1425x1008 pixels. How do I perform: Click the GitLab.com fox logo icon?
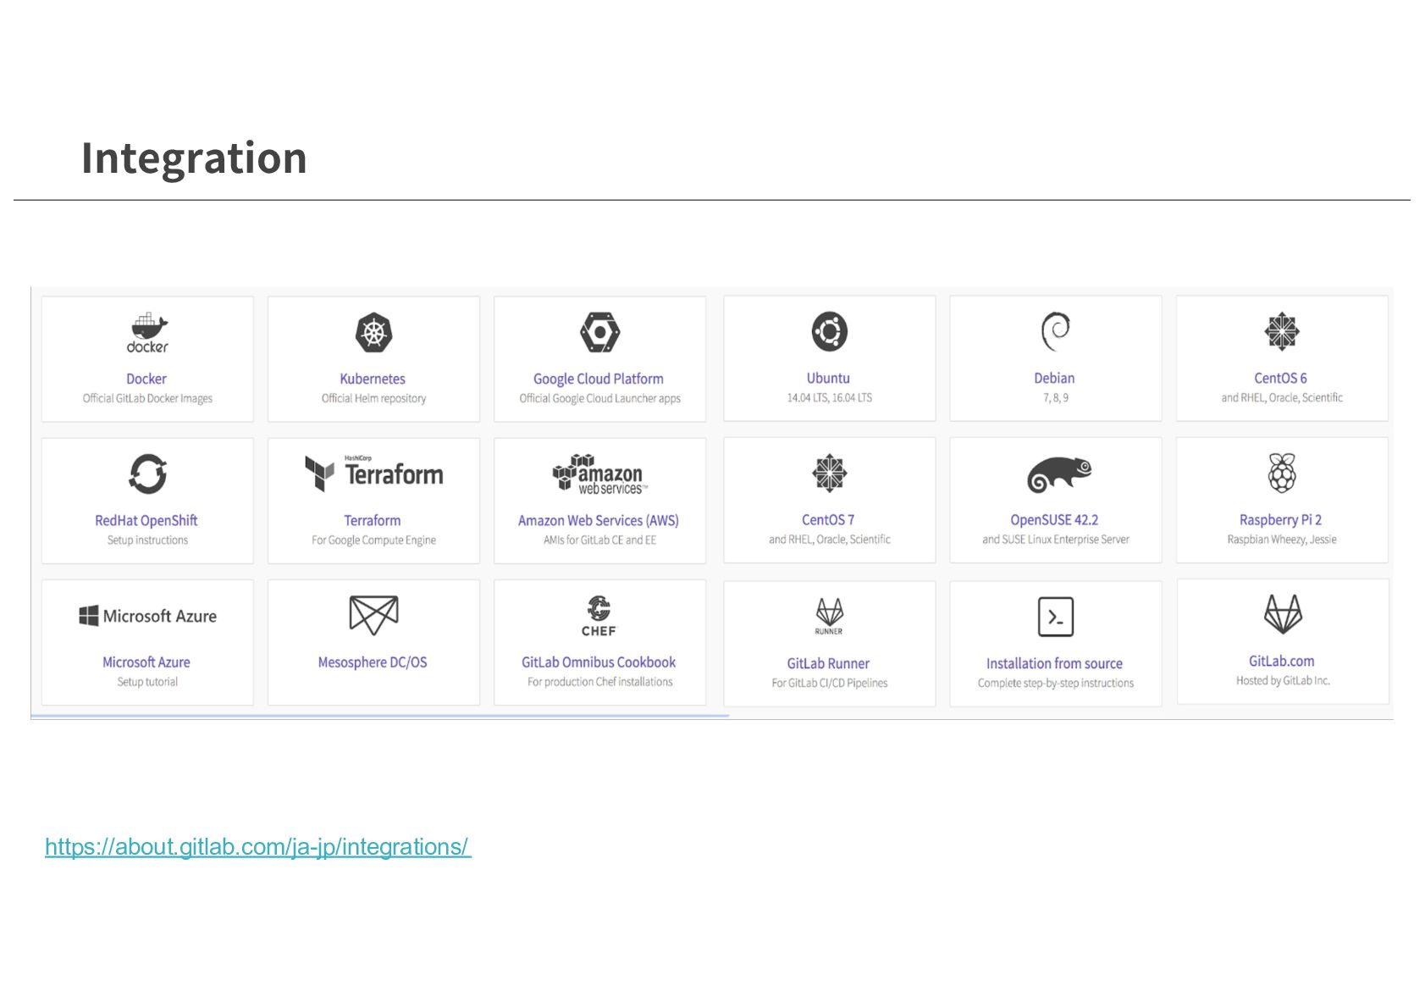(1283, 614)
